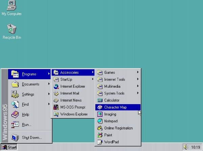The width and height of the screenshot is (203, 151).
Task: Click the Documents folder icon
Action: coord(15,84)
